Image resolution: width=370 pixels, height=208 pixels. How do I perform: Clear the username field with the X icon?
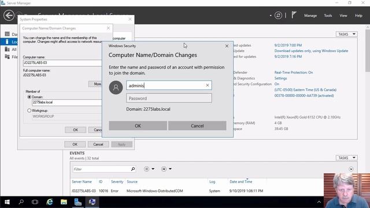pos(208,86)
